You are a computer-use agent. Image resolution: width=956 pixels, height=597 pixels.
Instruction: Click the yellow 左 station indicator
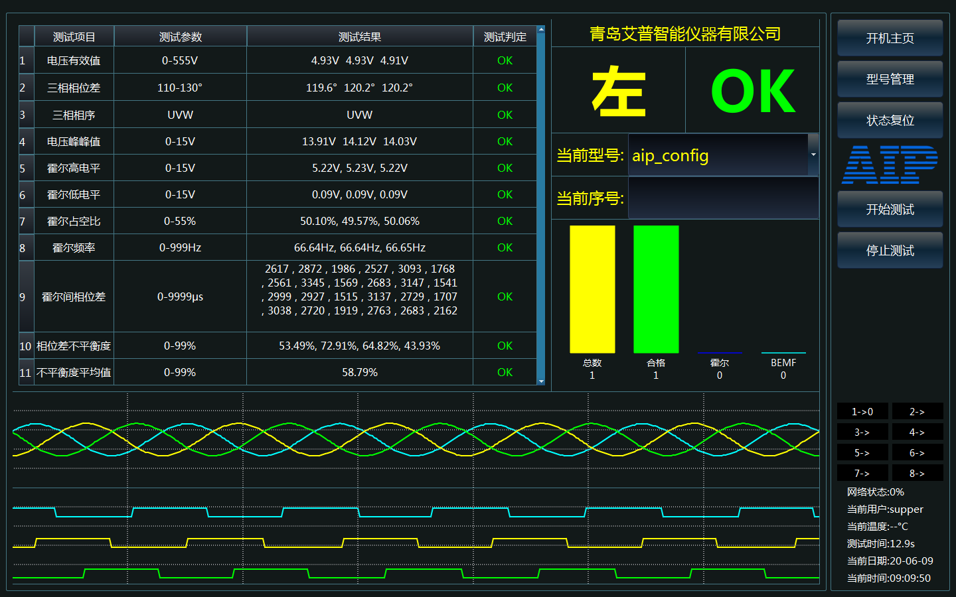(x=619, y=90)
